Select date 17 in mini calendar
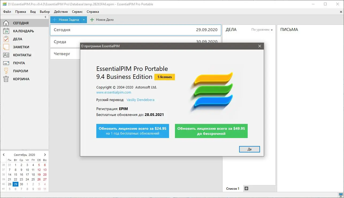This screenshot has height=198, width=344. [x=27, y=175]
